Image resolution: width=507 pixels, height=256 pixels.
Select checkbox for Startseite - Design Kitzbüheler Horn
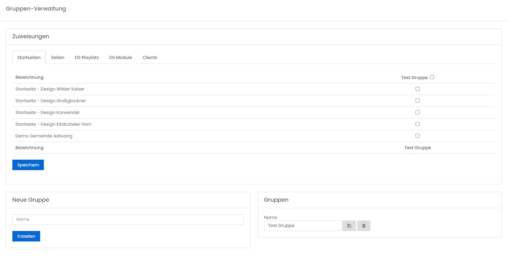[417, 124]
